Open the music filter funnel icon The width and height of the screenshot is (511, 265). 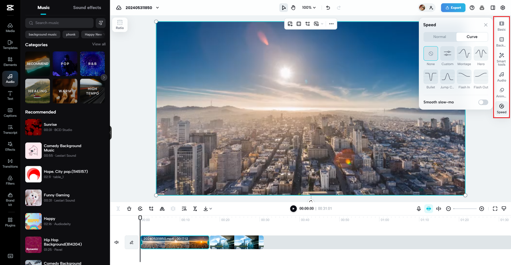[101, 23]
